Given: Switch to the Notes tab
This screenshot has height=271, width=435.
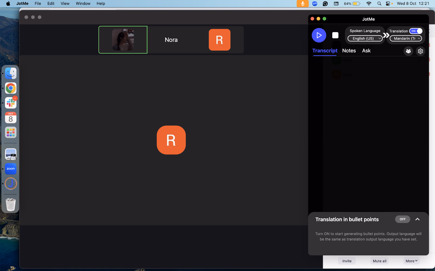Looking at the screenshot, I should [x=349, y=51].
